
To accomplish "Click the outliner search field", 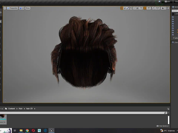I will (175, 11).
